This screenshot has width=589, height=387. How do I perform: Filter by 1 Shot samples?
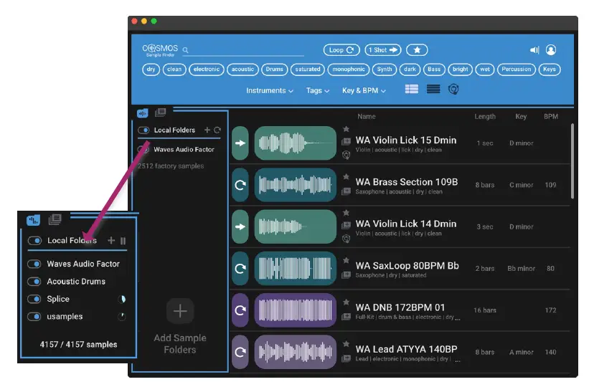pyautogui.click(x=383, y=50)
